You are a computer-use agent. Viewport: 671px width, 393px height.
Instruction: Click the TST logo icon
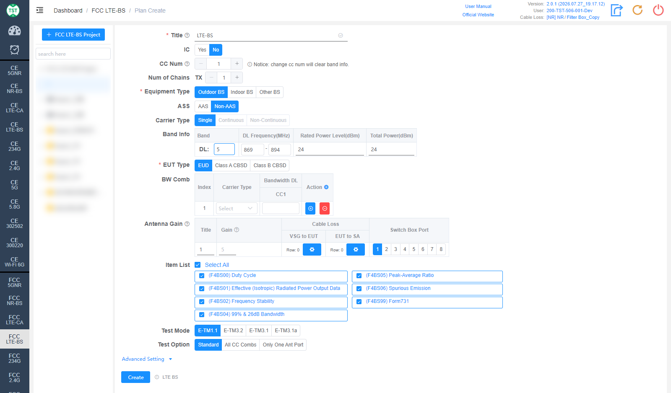(x=13, y=10)
